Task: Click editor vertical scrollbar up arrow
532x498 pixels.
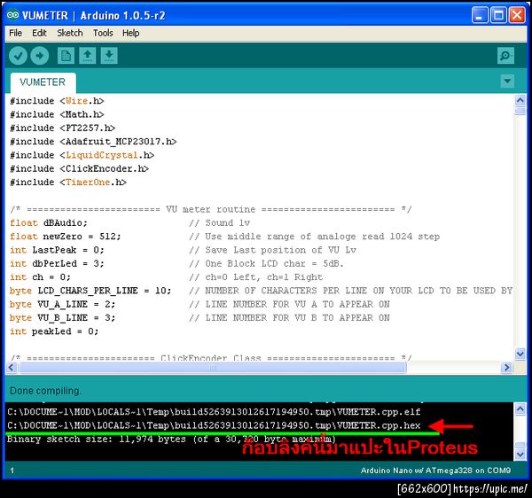Action: (520, 100)
